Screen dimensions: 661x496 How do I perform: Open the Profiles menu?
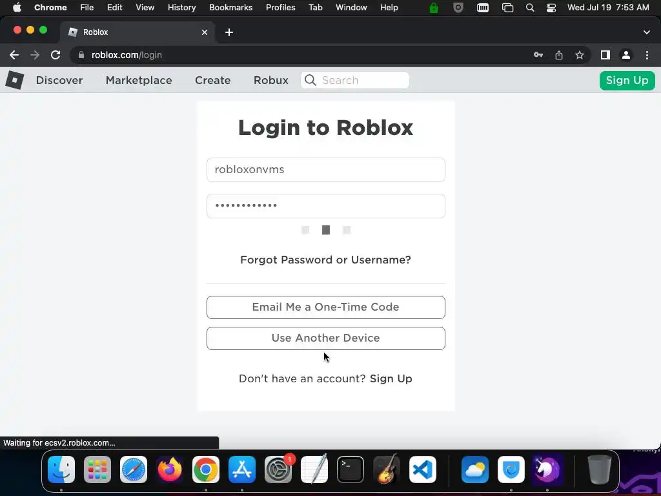(280, 8)
